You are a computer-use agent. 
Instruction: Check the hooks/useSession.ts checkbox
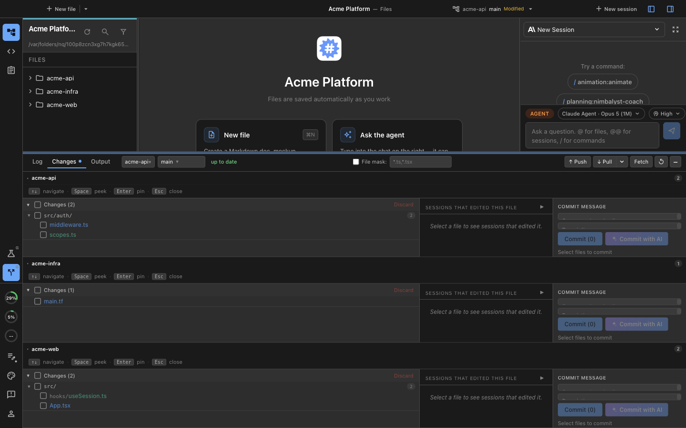[43, 396]
